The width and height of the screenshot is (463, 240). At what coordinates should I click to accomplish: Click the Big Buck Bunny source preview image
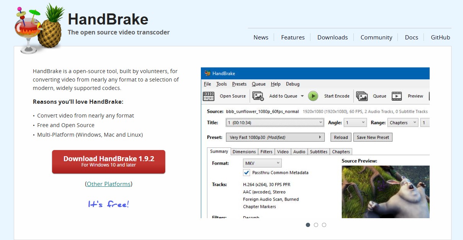point(386,192)
